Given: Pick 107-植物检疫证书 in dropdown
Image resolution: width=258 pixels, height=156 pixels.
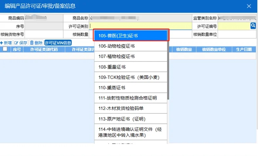Looking at the screenshot, I should tap(130, 57).
